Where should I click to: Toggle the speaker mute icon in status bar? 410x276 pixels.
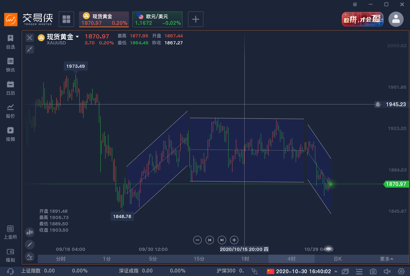tap(387, 271)
